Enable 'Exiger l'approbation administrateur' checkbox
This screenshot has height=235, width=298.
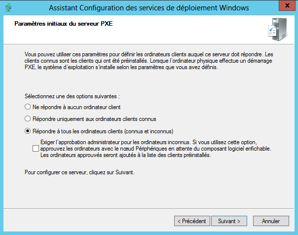pos(36,148)
